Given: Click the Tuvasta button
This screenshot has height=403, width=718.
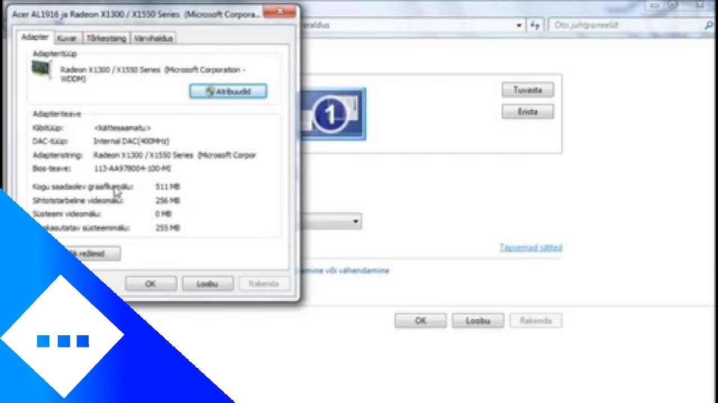Looking at the screenshot, I should 527,90.
